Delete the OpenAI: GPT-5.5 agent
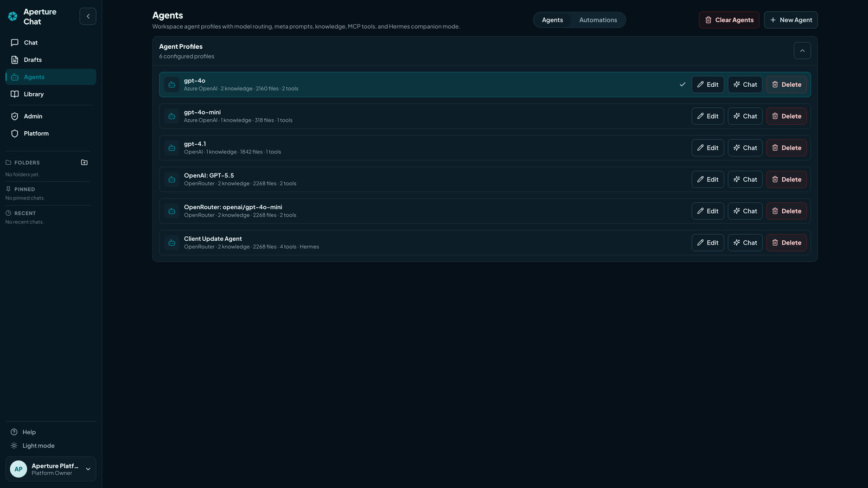 pyautogui.click(x=787, y=179)
